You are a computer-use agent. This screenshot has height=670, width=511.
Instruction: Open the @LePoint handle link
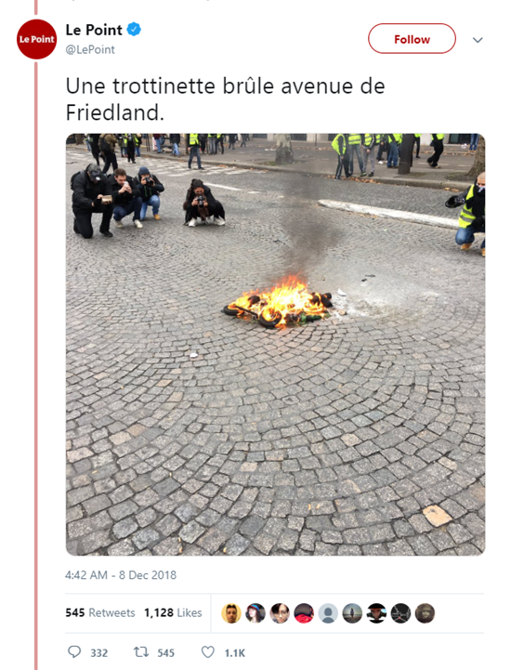[x=90, y=49]
